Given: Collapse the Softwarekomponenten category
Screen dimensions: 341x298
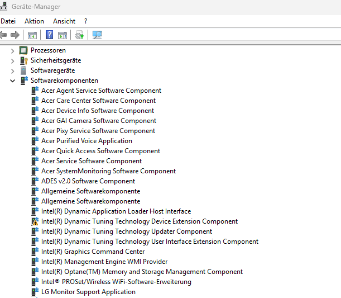Looking at the screenshot, I should 13,81.
